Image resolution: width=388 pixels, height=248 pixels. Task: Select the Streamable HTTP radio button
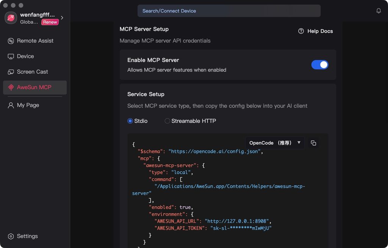point(167,121)
